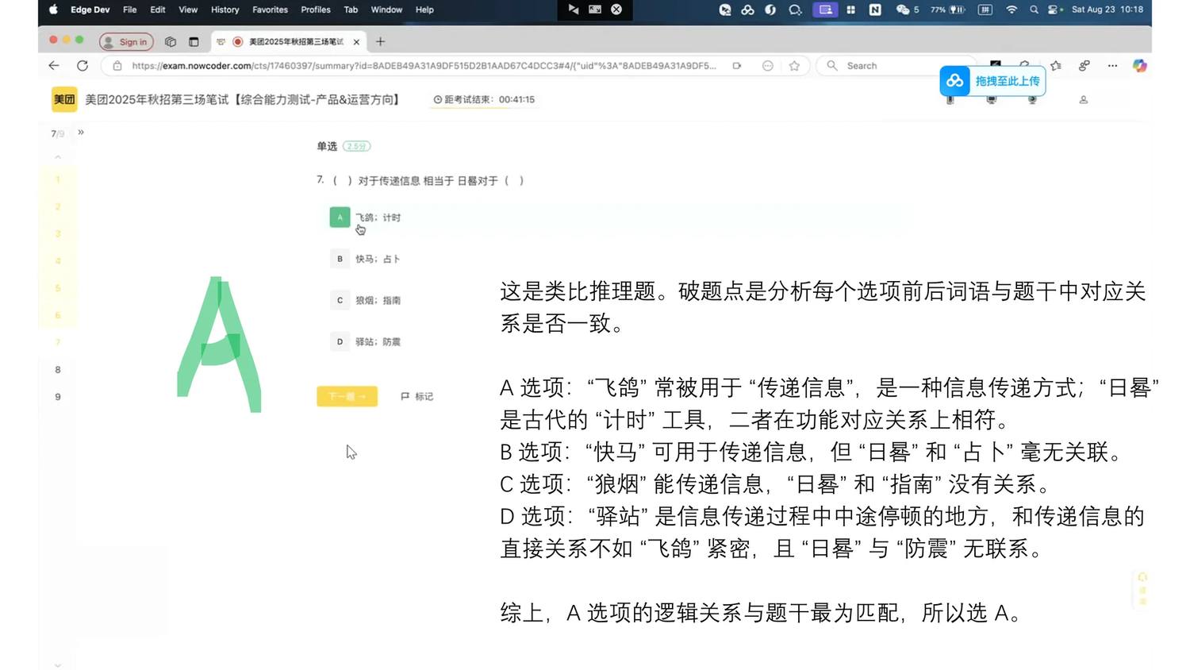Reload the exam page
This screenshot has width=1190, height=670.
83,66
